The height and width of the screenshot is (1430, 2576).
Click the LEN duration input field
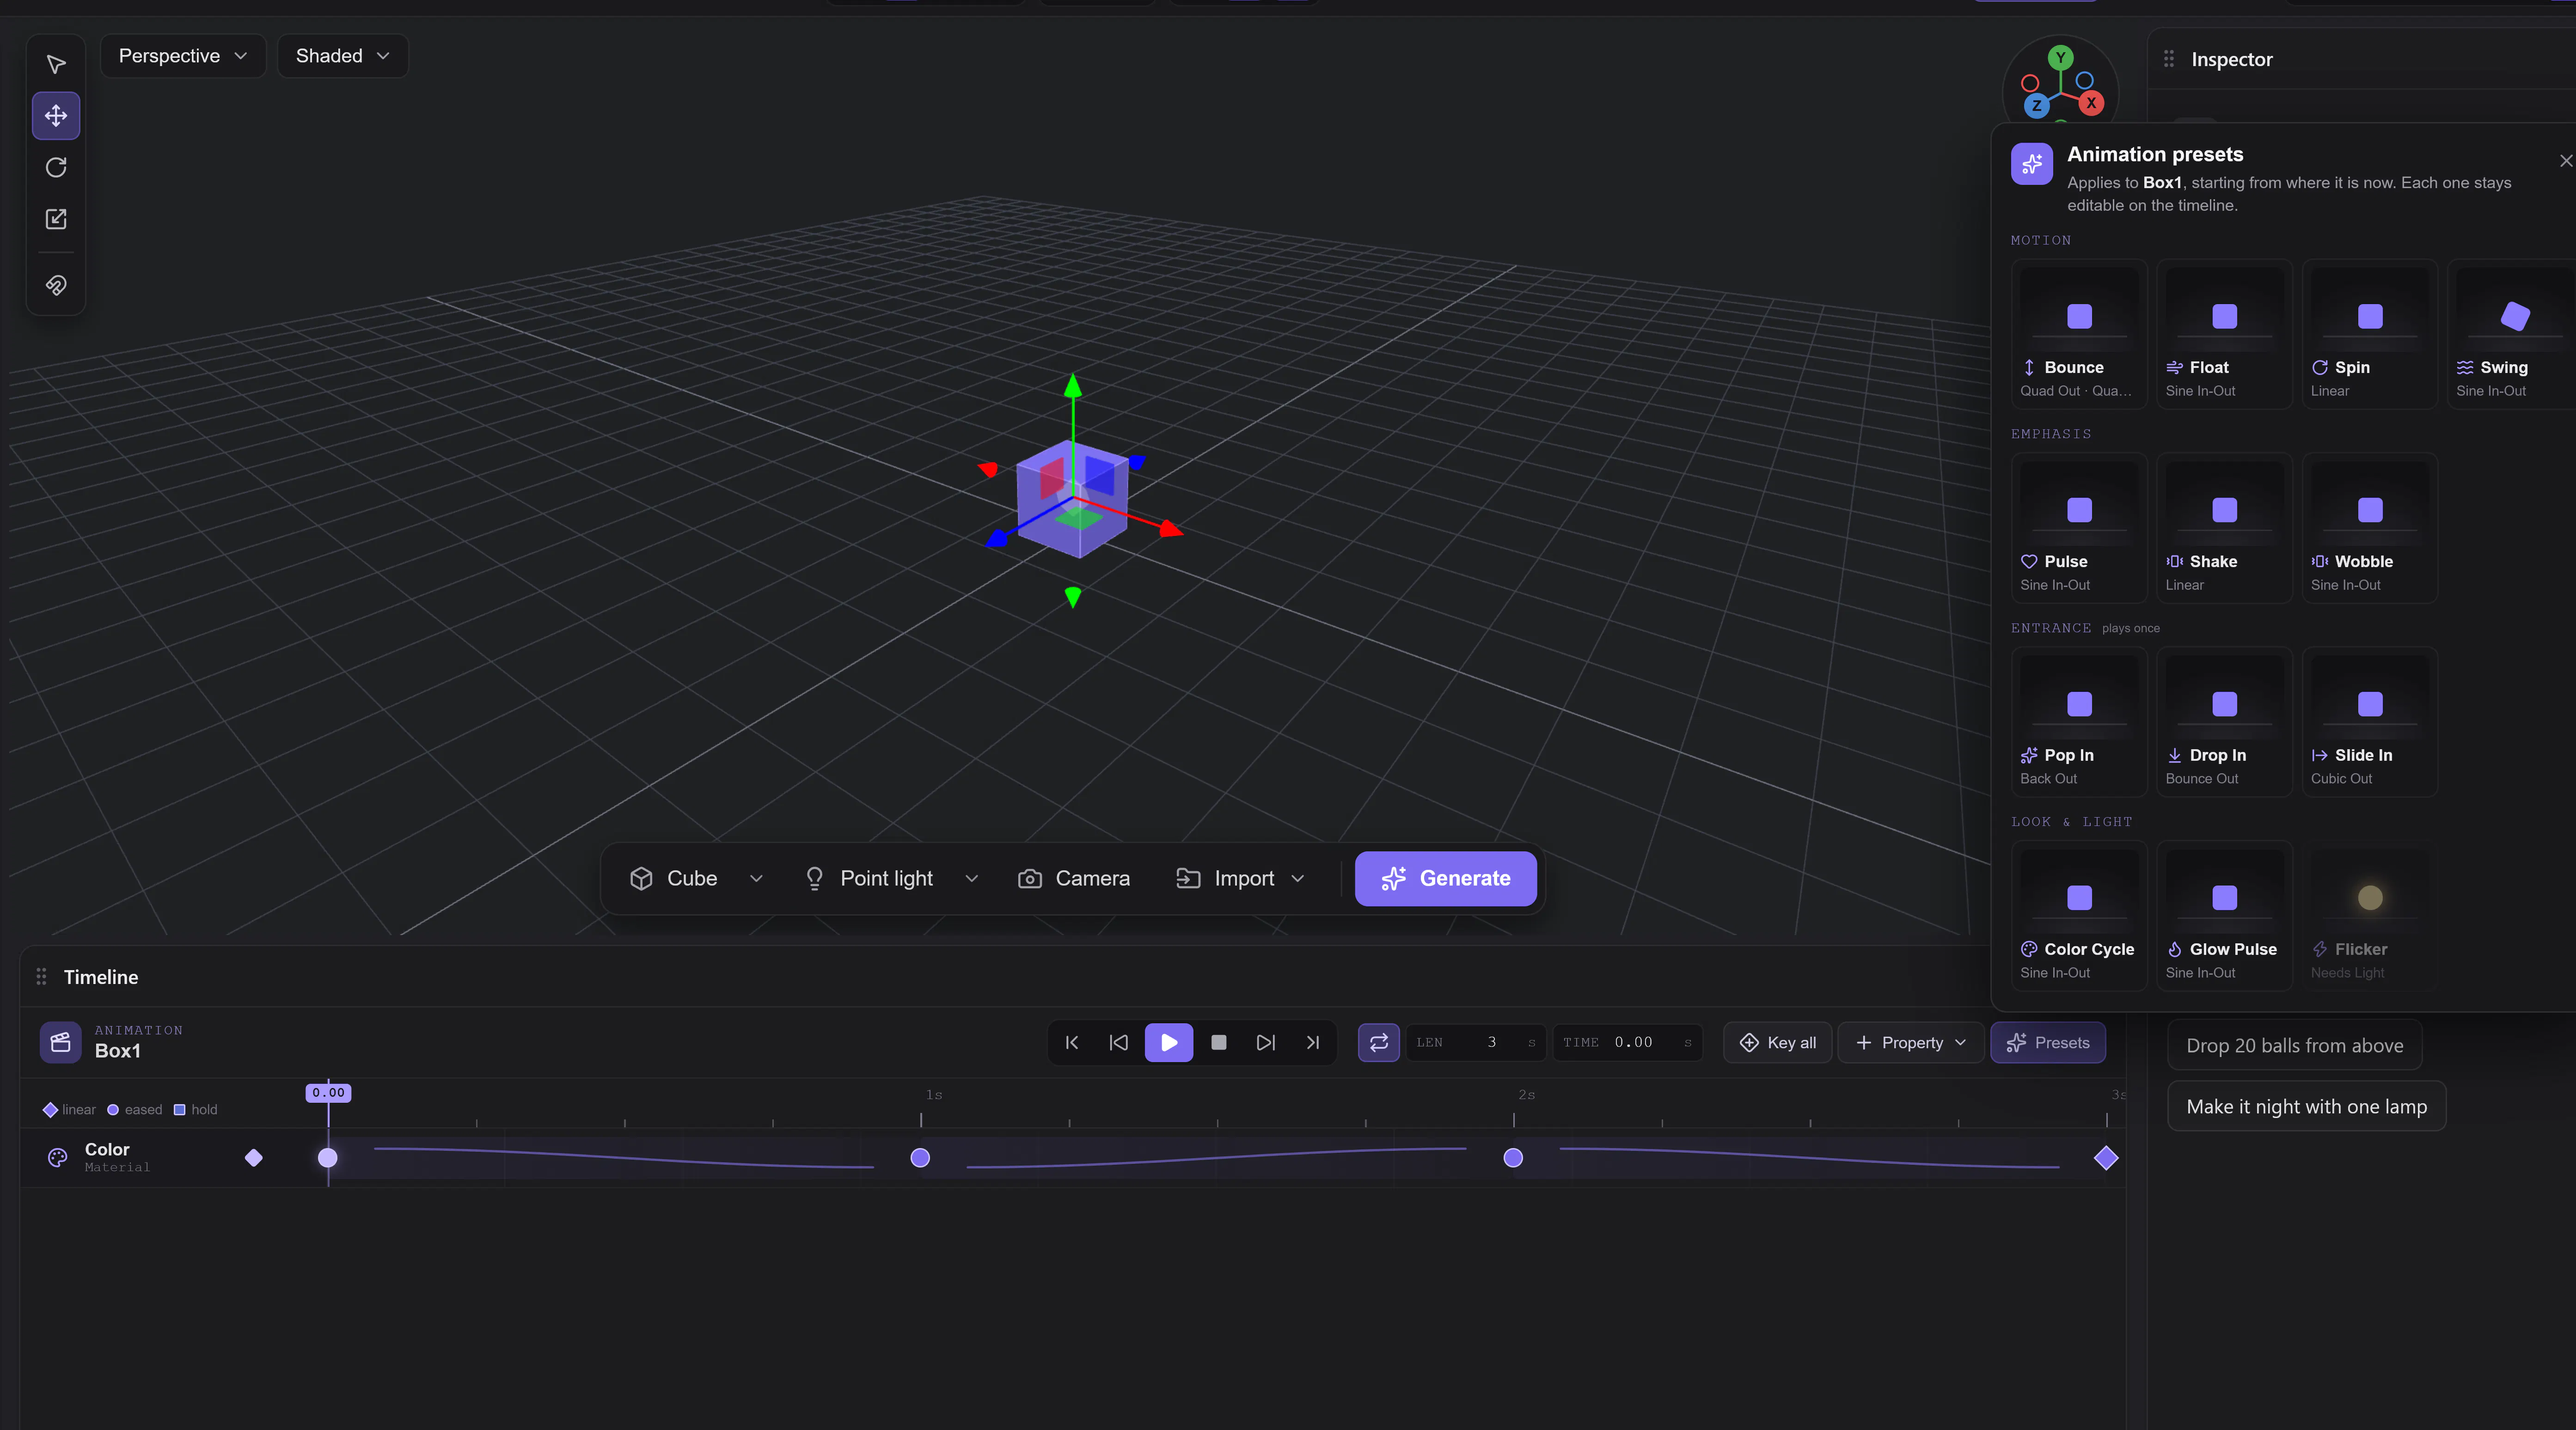[x=1476, y=1042]
